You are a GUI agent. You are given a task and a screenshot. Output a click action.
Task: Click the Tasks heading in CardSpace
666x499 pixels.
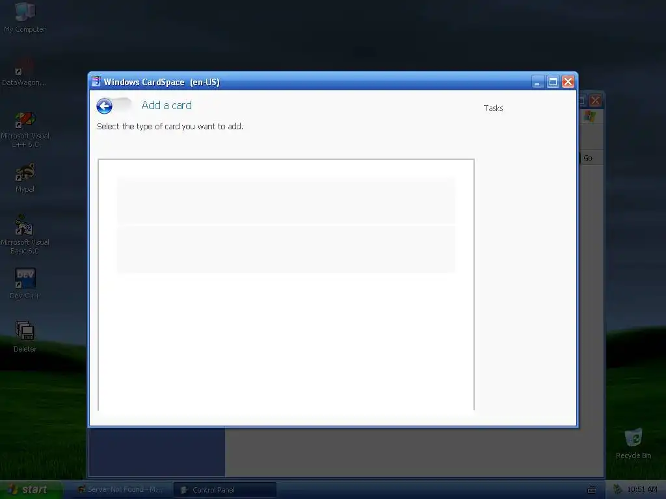tap(493, 109)
